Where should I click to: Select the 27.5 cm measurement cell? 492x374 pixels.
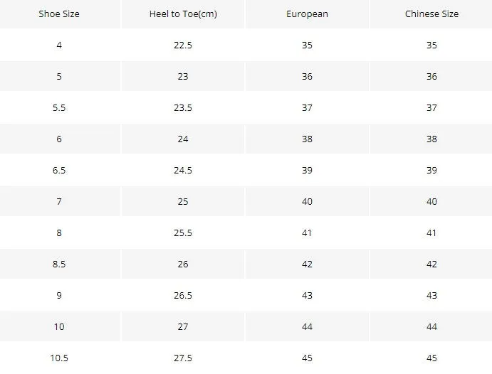pyautogui.click(x=183, y=358)
